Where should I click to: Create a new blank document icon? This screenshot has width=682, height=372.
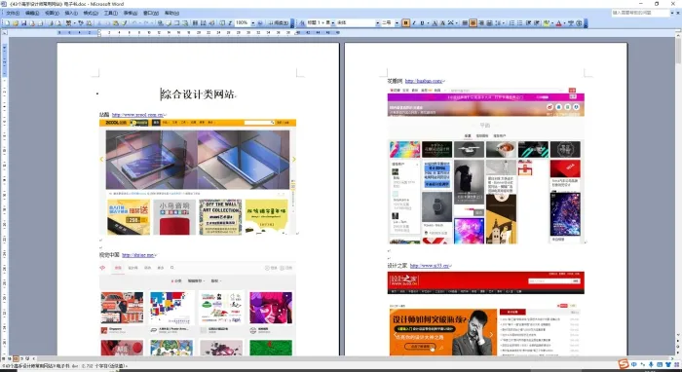coord(7,23)
